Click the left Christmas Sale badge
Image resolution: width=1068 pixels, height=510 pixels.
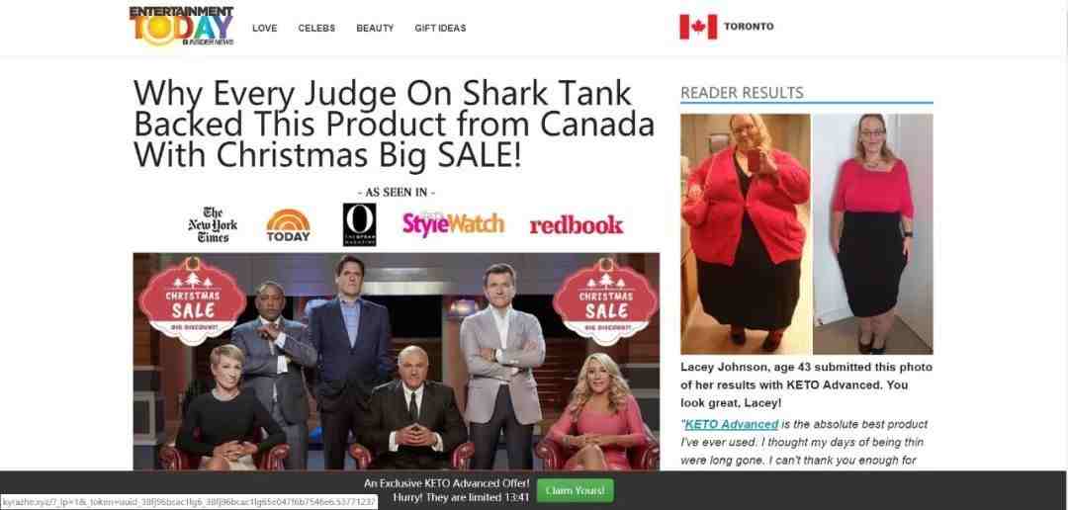point(193,300)
